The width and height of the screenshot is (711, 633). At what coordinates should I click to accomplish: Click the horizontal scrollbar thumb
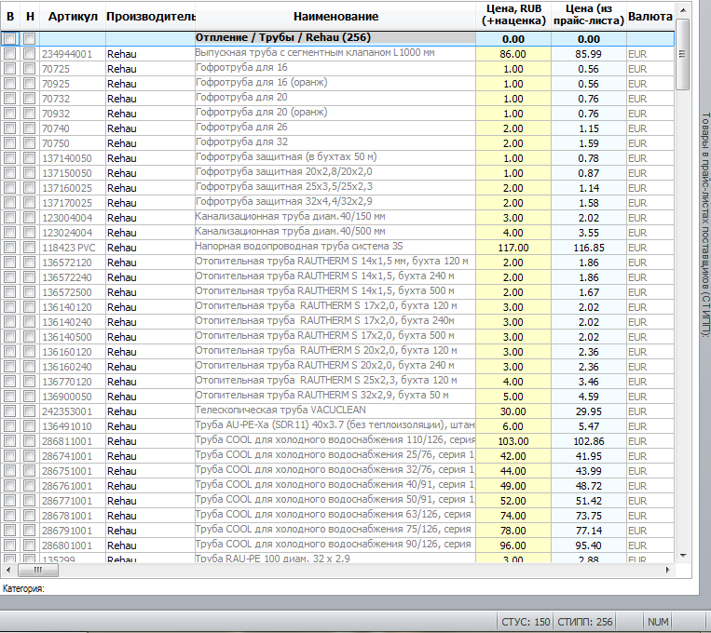tap(37, 570)
